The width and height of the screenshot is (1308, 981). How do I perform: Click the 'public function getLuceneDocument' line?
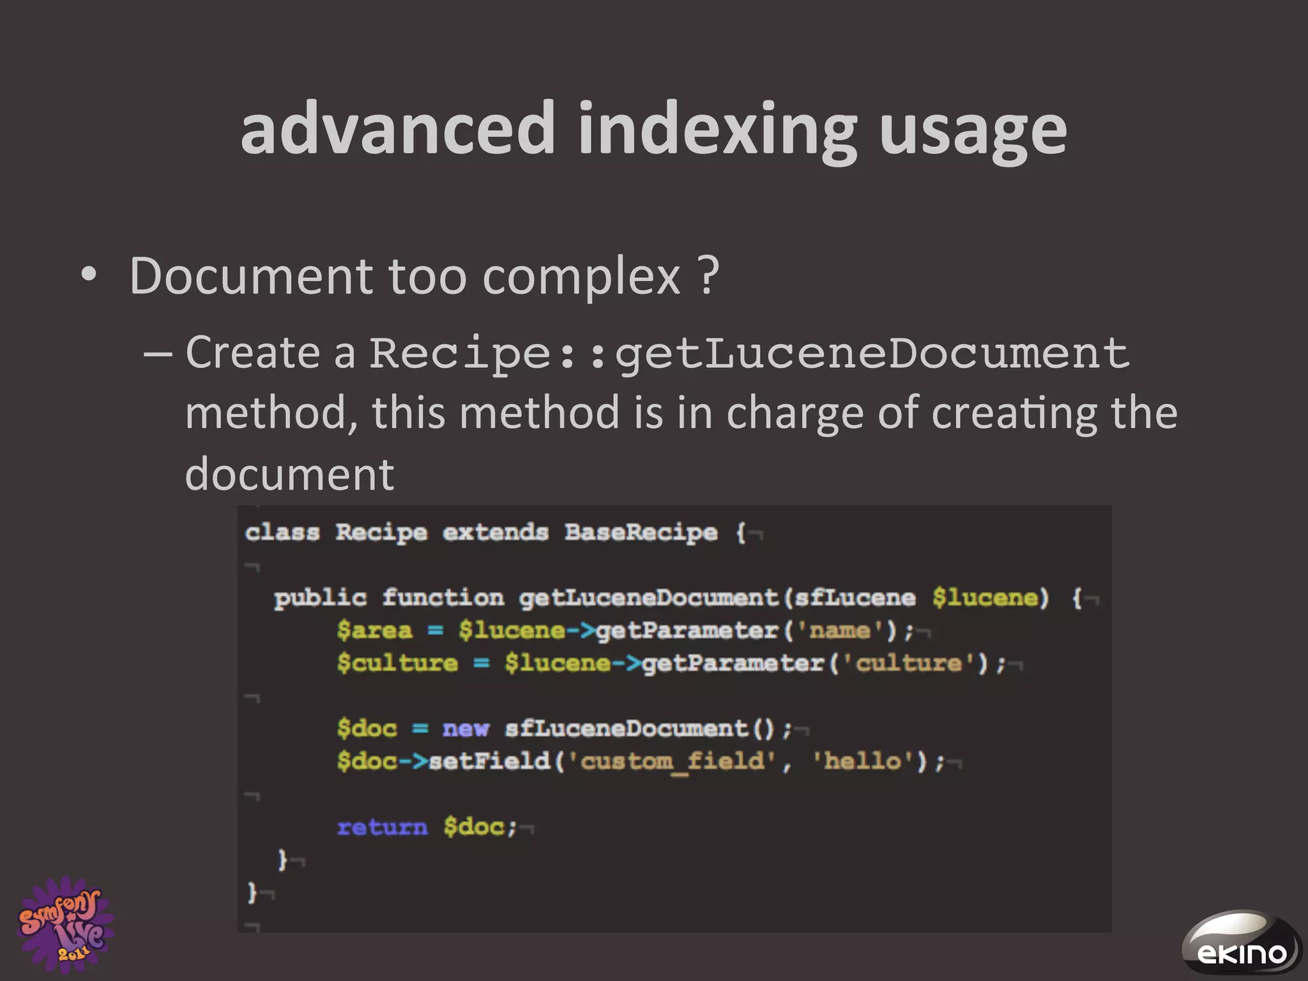pos(678,598)
